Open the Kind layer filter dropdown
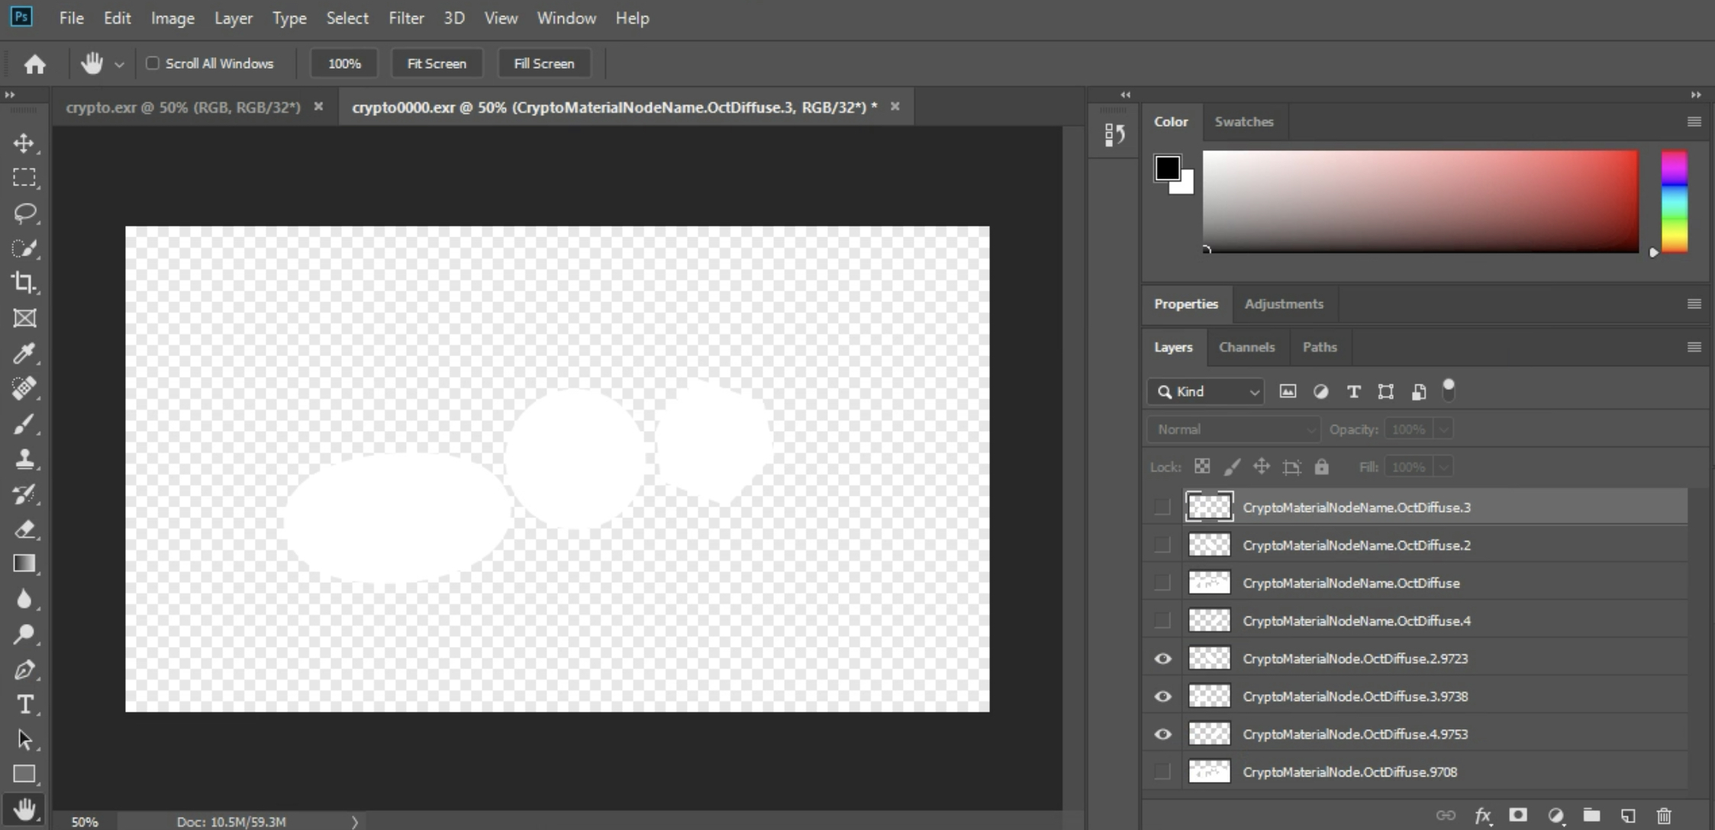This screenshot has height=830, width=1715. pos(1206,391)
